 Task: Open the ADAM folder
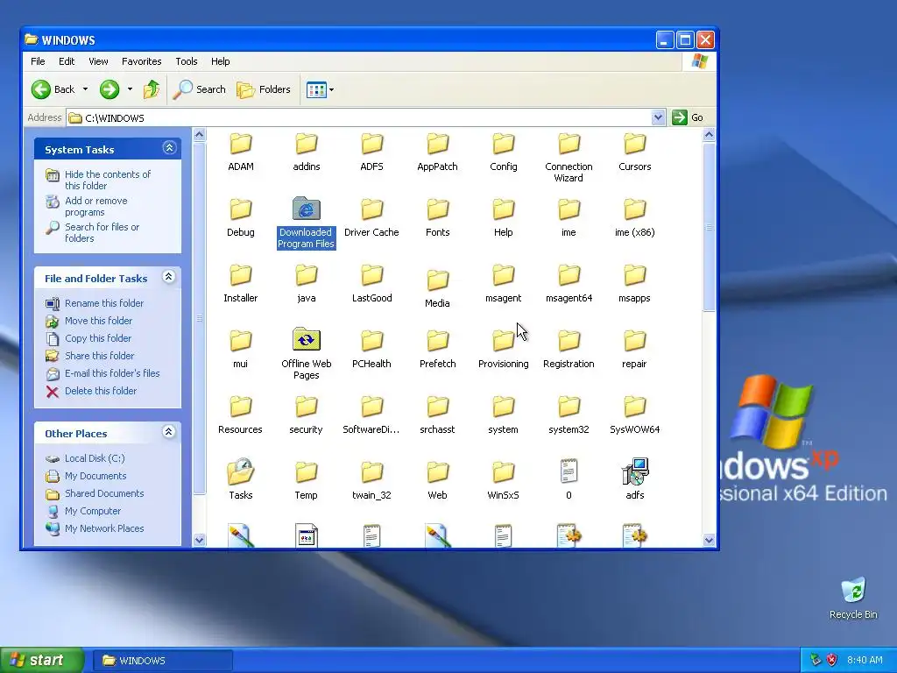coord(240,152)
